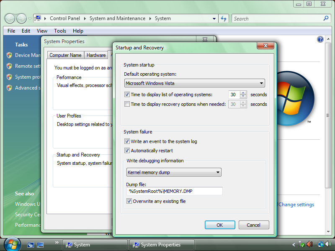Expand the arrow after System and Maintenance breadcrumb
The height and width of the screenshot is (251, 335).
[150, 18]
